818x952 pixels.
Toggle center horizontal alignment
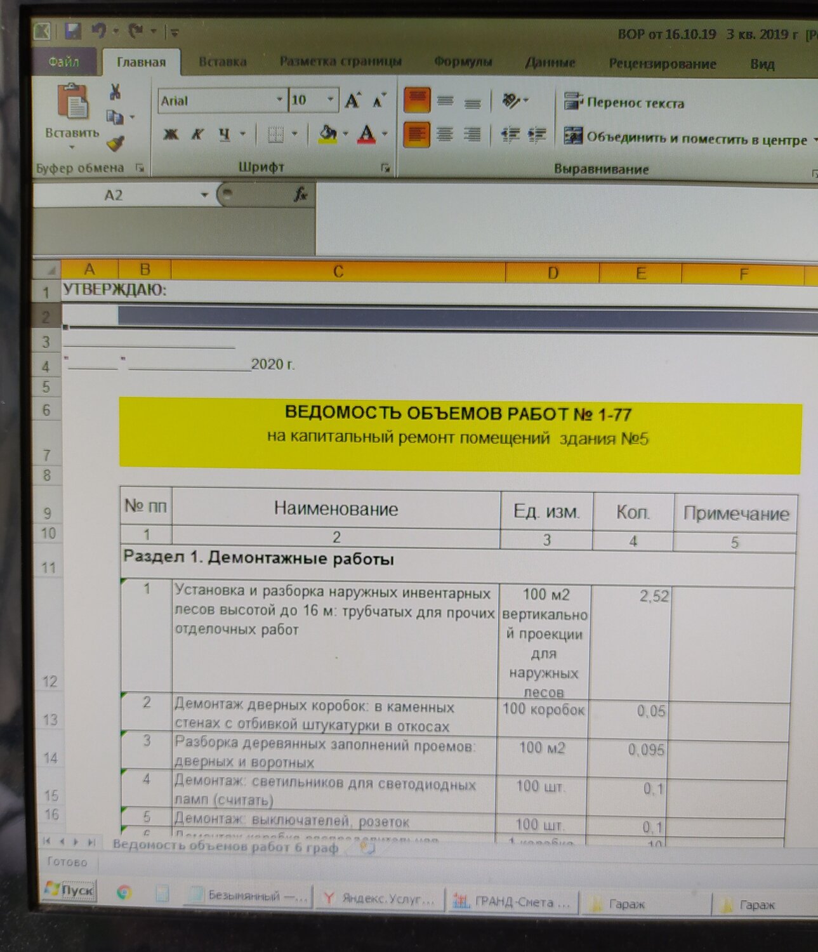445,135
